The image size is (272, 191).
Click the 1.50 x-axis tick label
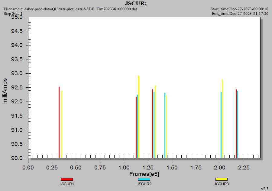click(172, 168)
